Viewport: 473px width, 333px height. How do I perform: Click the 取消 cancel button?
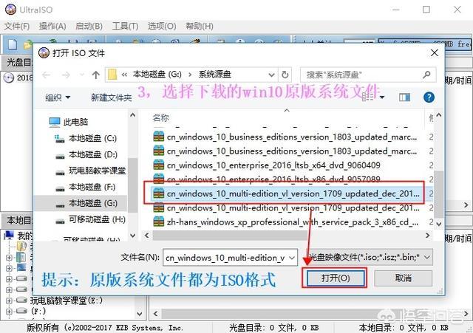click(x=403, y=278)
